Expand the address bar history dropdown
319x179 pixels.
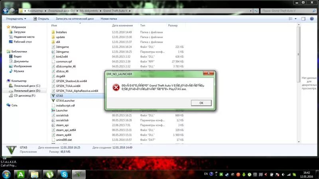[251, 11]
